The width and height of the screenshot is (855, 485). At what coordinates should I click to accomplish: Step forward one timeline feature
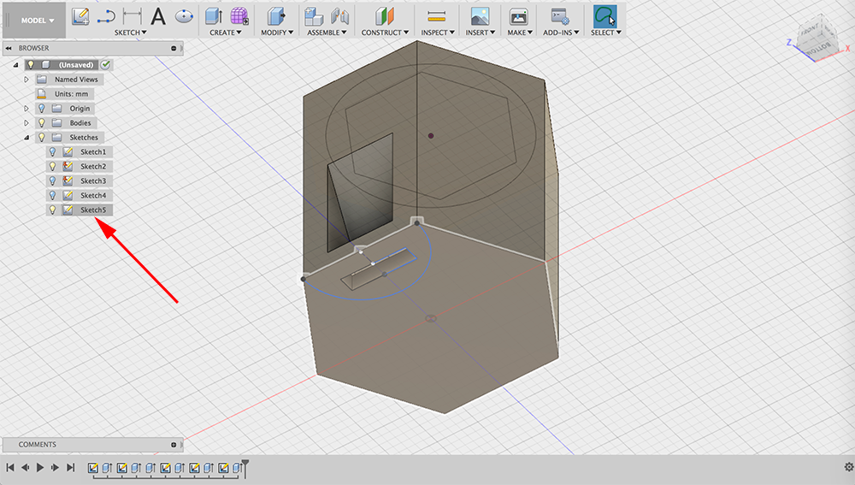pos(55,467)
